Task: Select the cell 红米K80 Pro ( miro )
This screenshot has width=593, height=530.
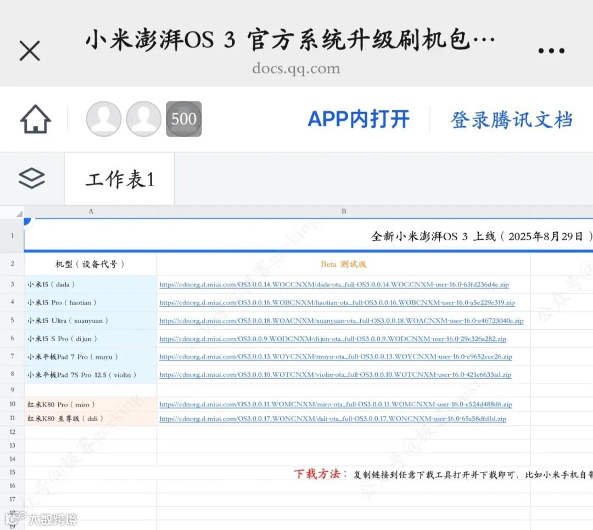Action: click(x=91, y=404)
